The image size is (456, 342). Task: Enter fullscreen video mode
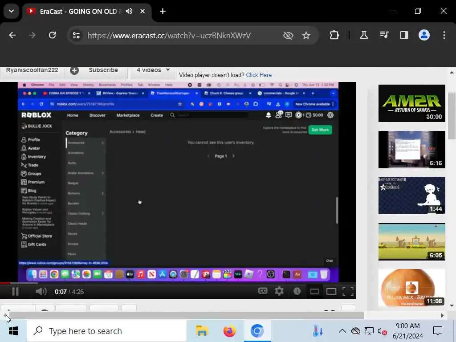[x=348, y=291]
